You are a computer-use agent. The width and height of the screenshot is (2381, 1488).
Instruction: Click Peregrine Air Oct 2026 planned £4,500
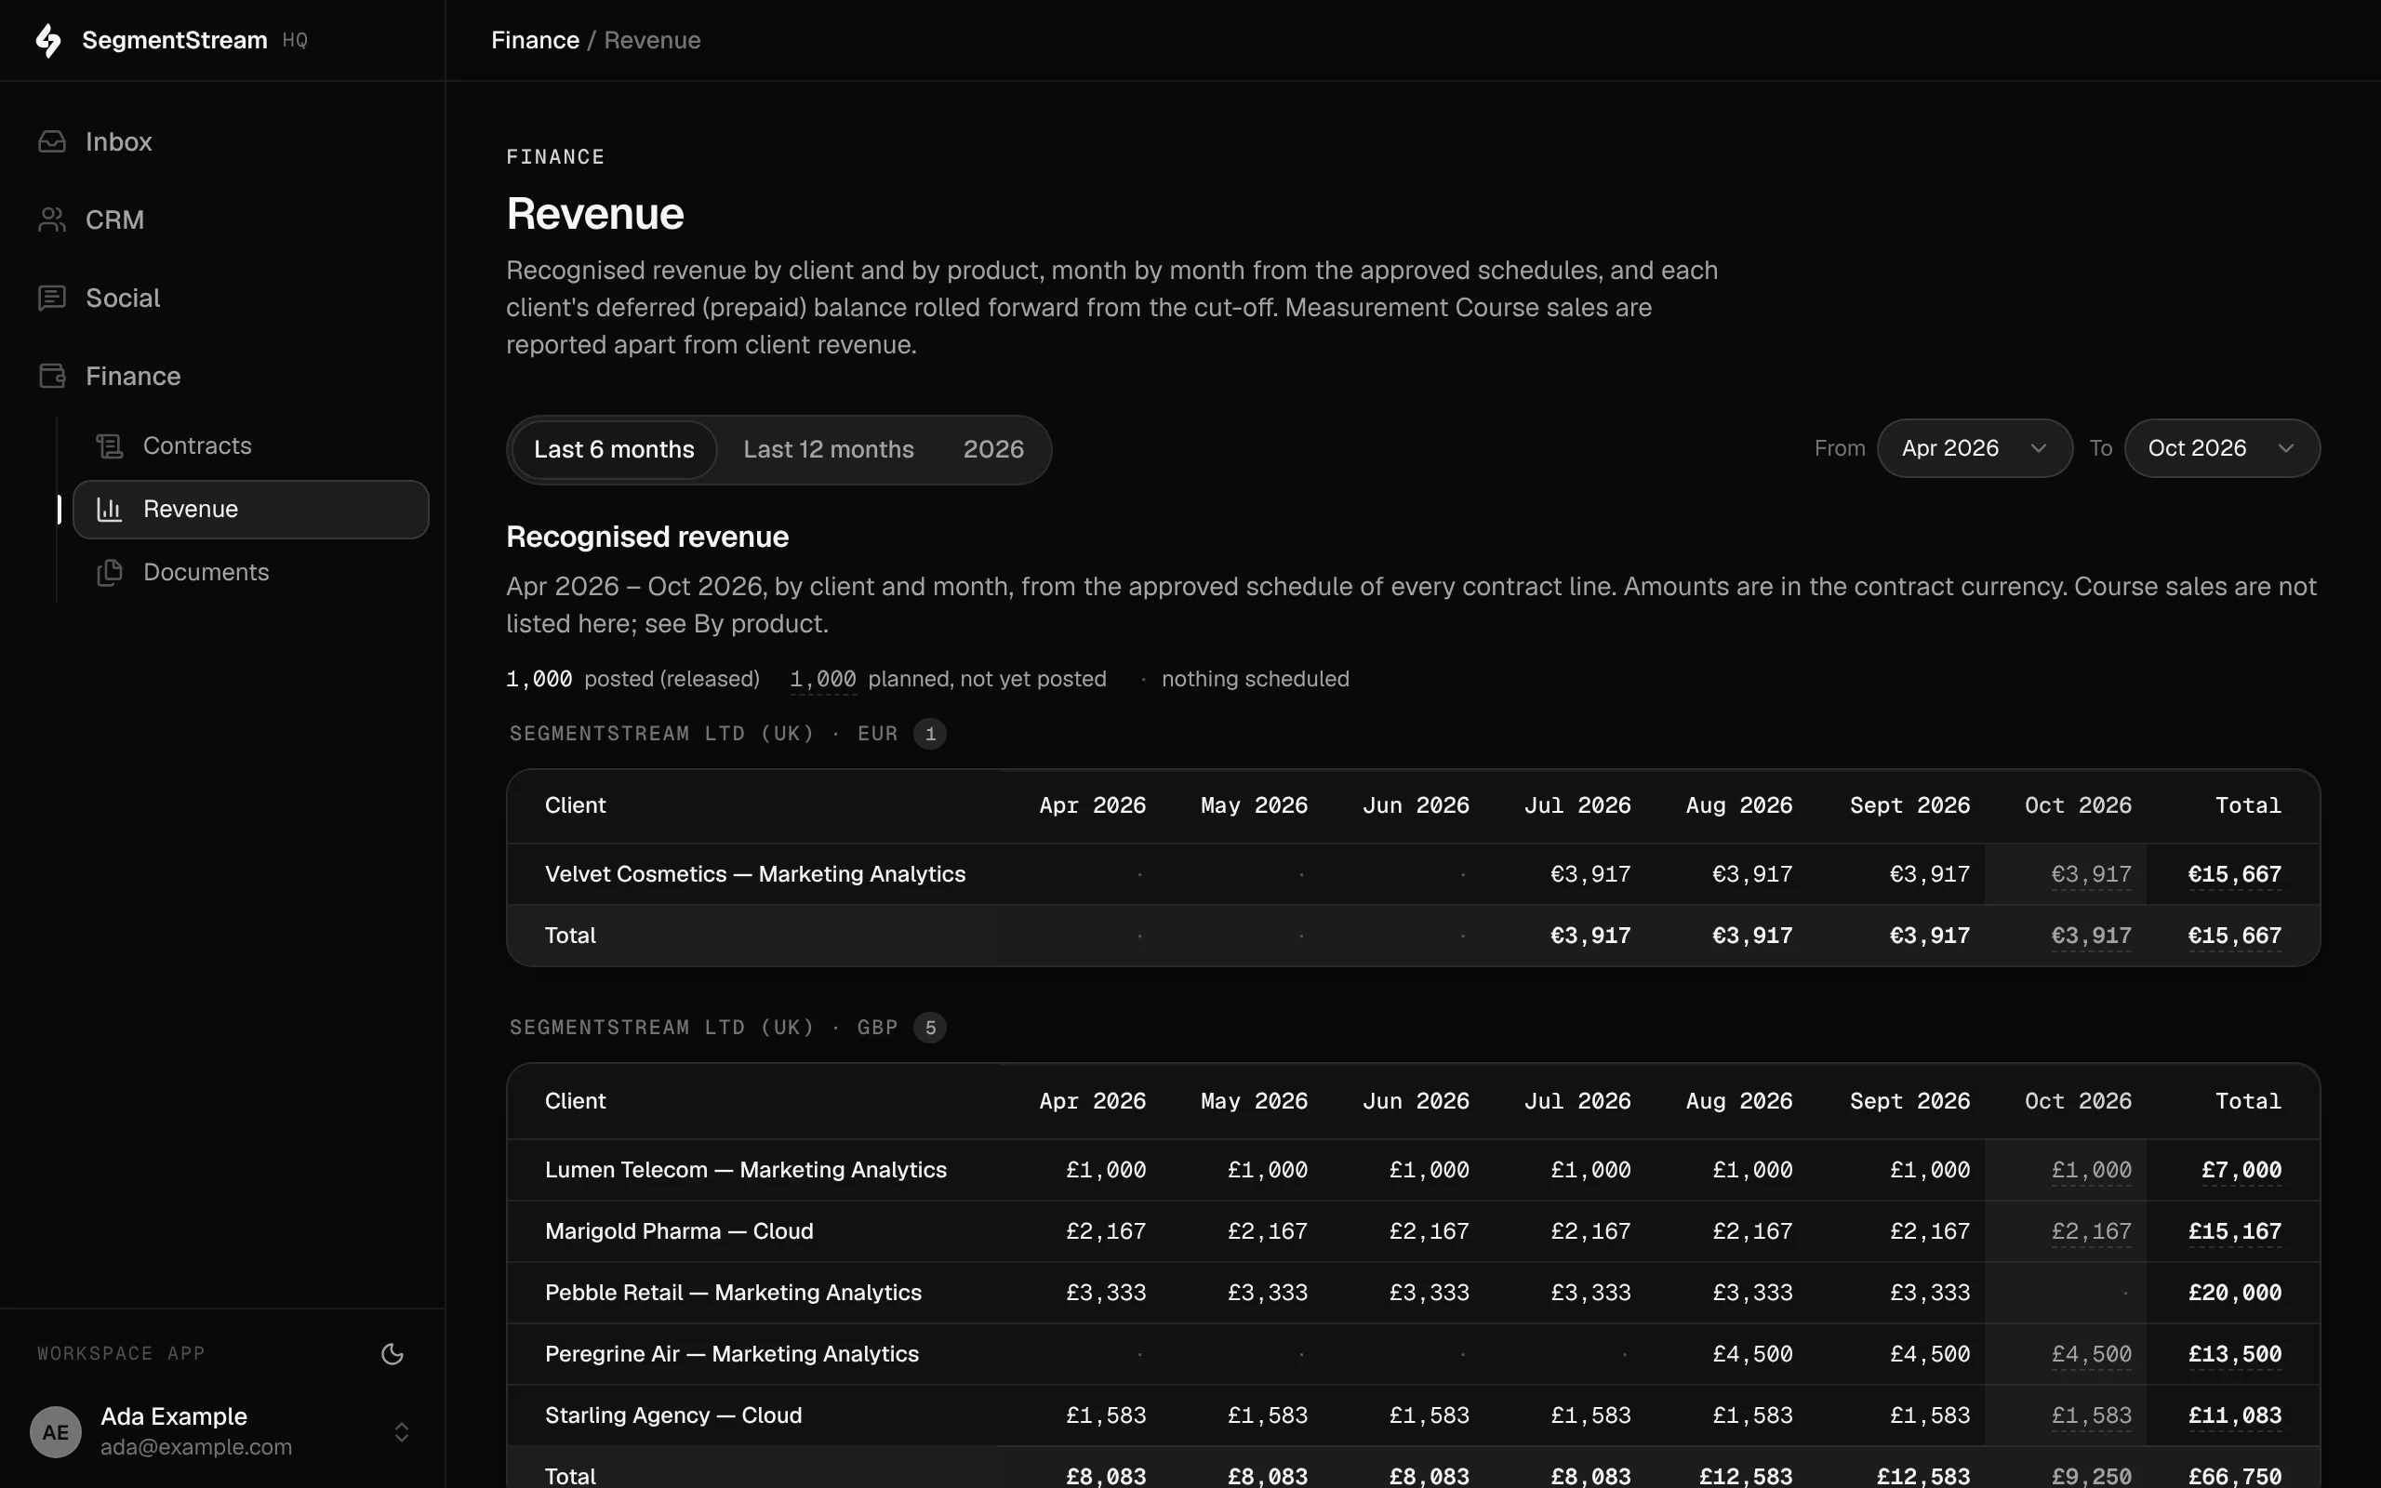click(x=2091, y=1354)
